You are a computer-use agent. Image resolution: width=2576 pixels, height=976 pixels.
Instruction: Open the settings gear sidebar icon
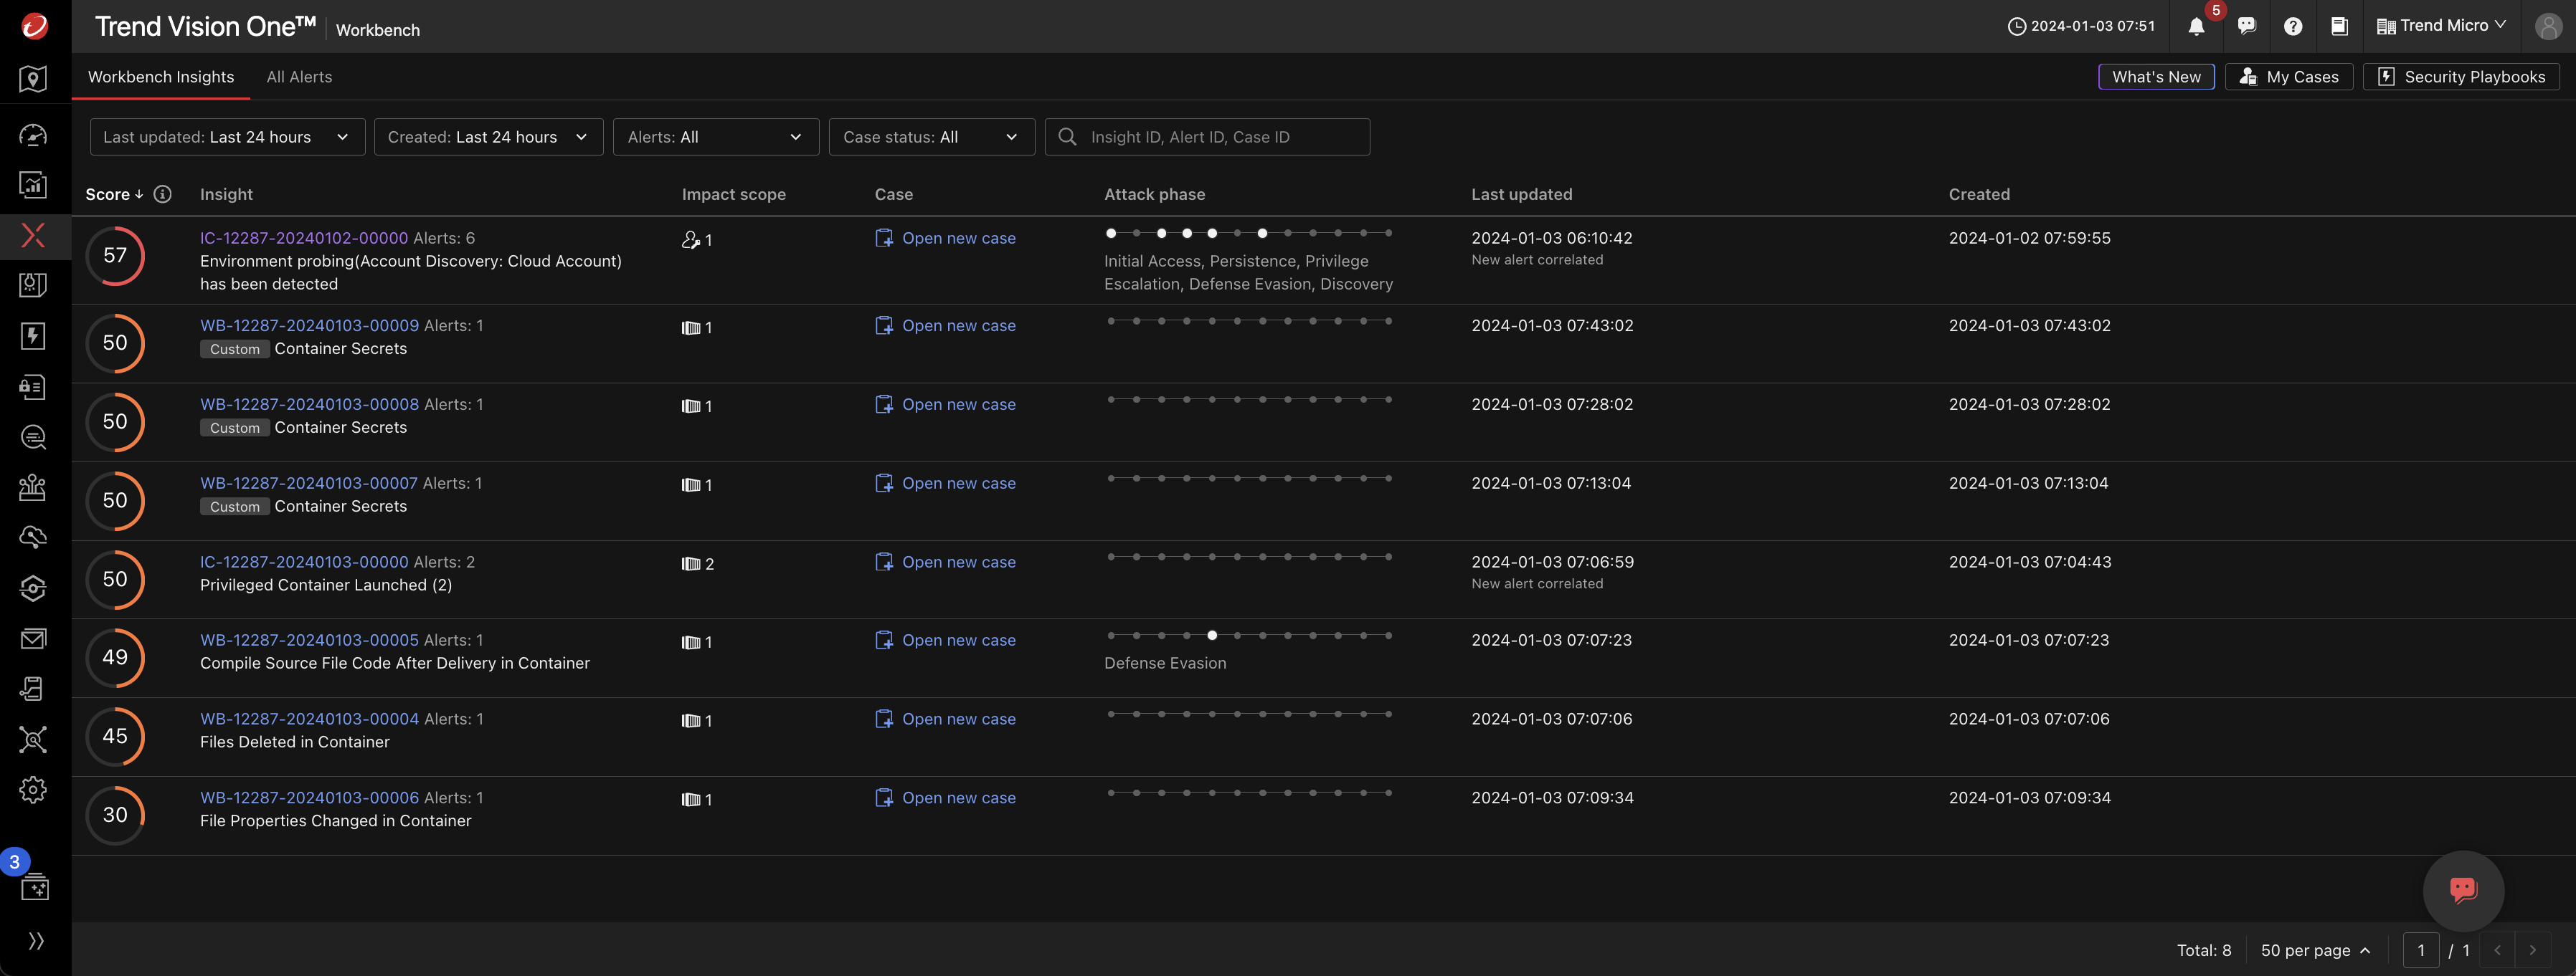pyautogui.click(x=33, y=790)
